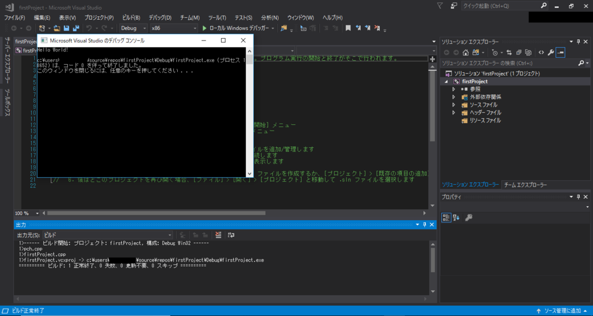Screen dimensions: 593x316
Task: Open the チーム(M) menu
Action: (x=190, y=18)
